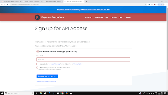Open the GET API KEY menu item
This screenshot has height=95, width=168.
88,17
